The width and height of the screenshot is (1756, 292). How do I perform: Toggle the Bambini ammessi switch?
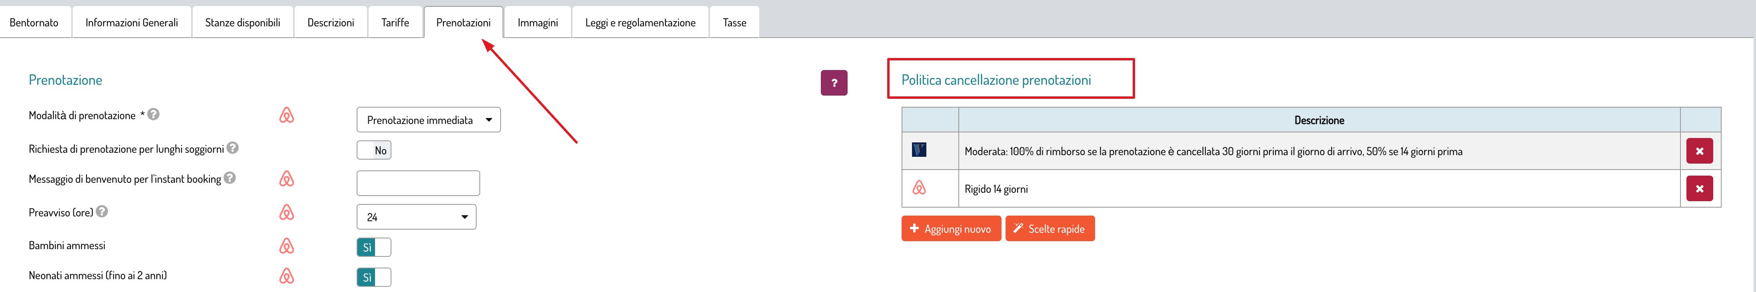tap(373, 247)
